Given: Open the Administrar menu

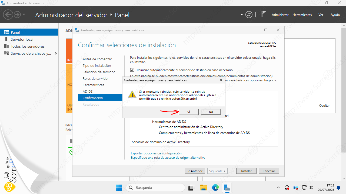Looking at the screenshot, I should [x=280, y=15].
